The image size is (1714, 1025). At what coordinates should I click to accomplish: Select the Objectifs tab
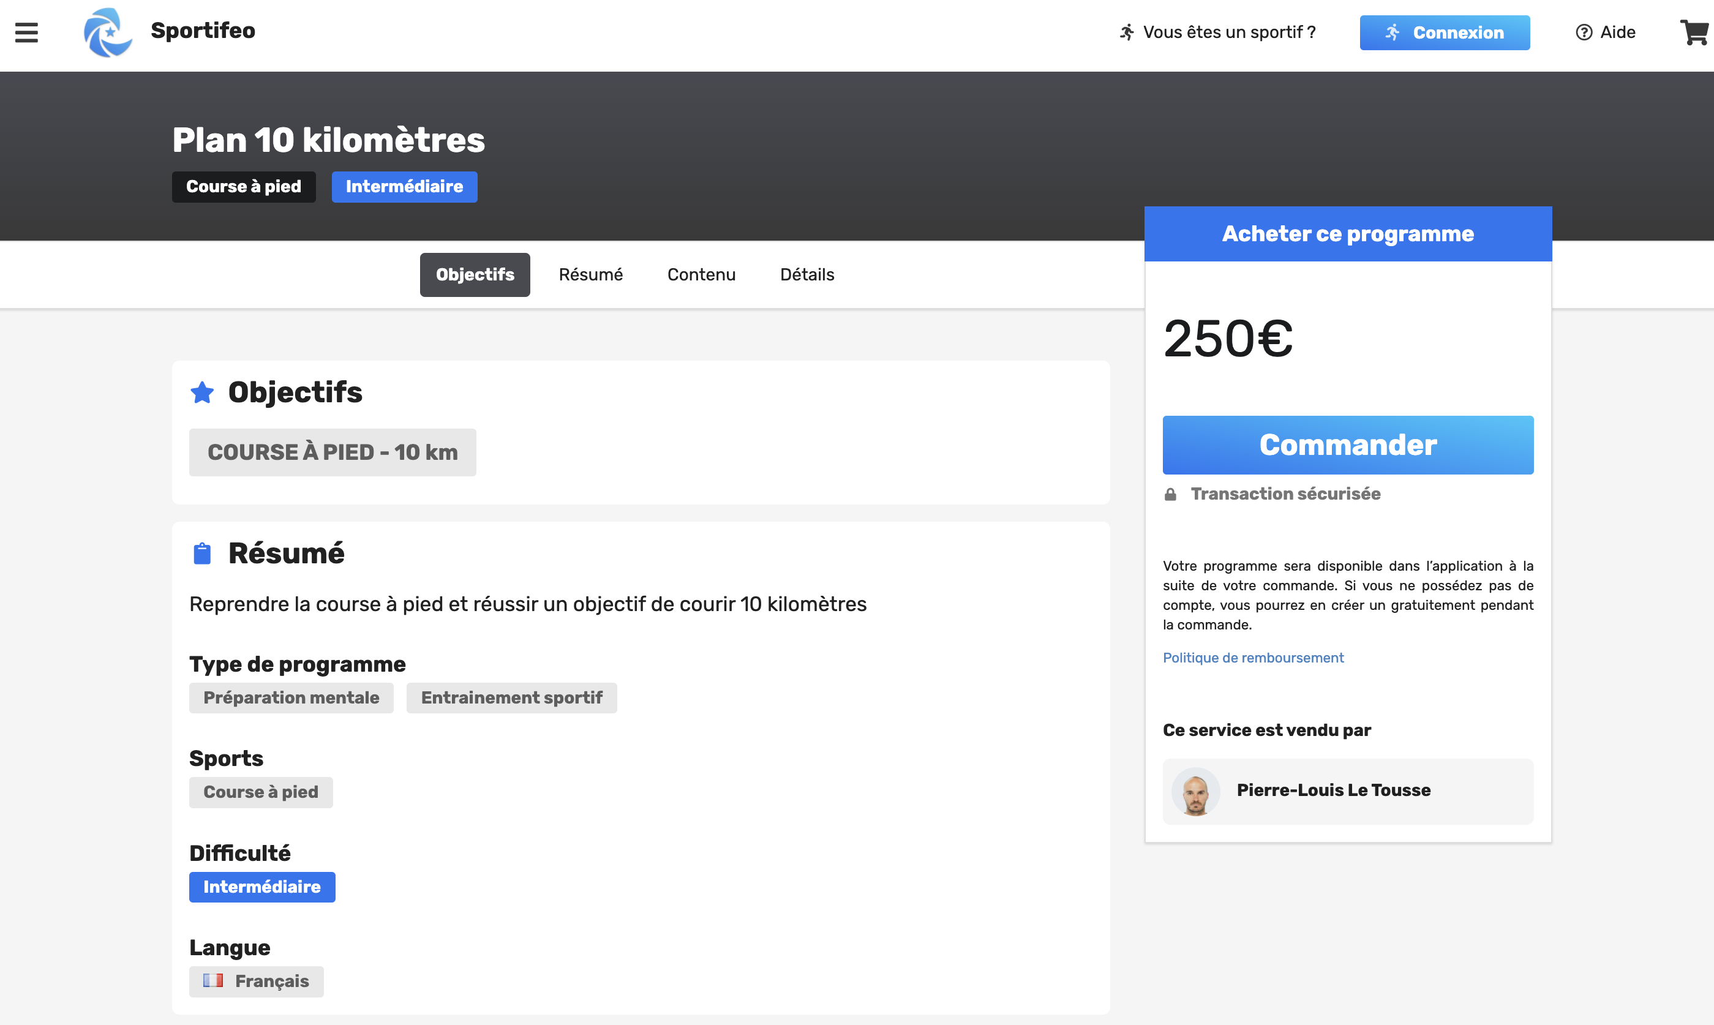tap(475, 275)
